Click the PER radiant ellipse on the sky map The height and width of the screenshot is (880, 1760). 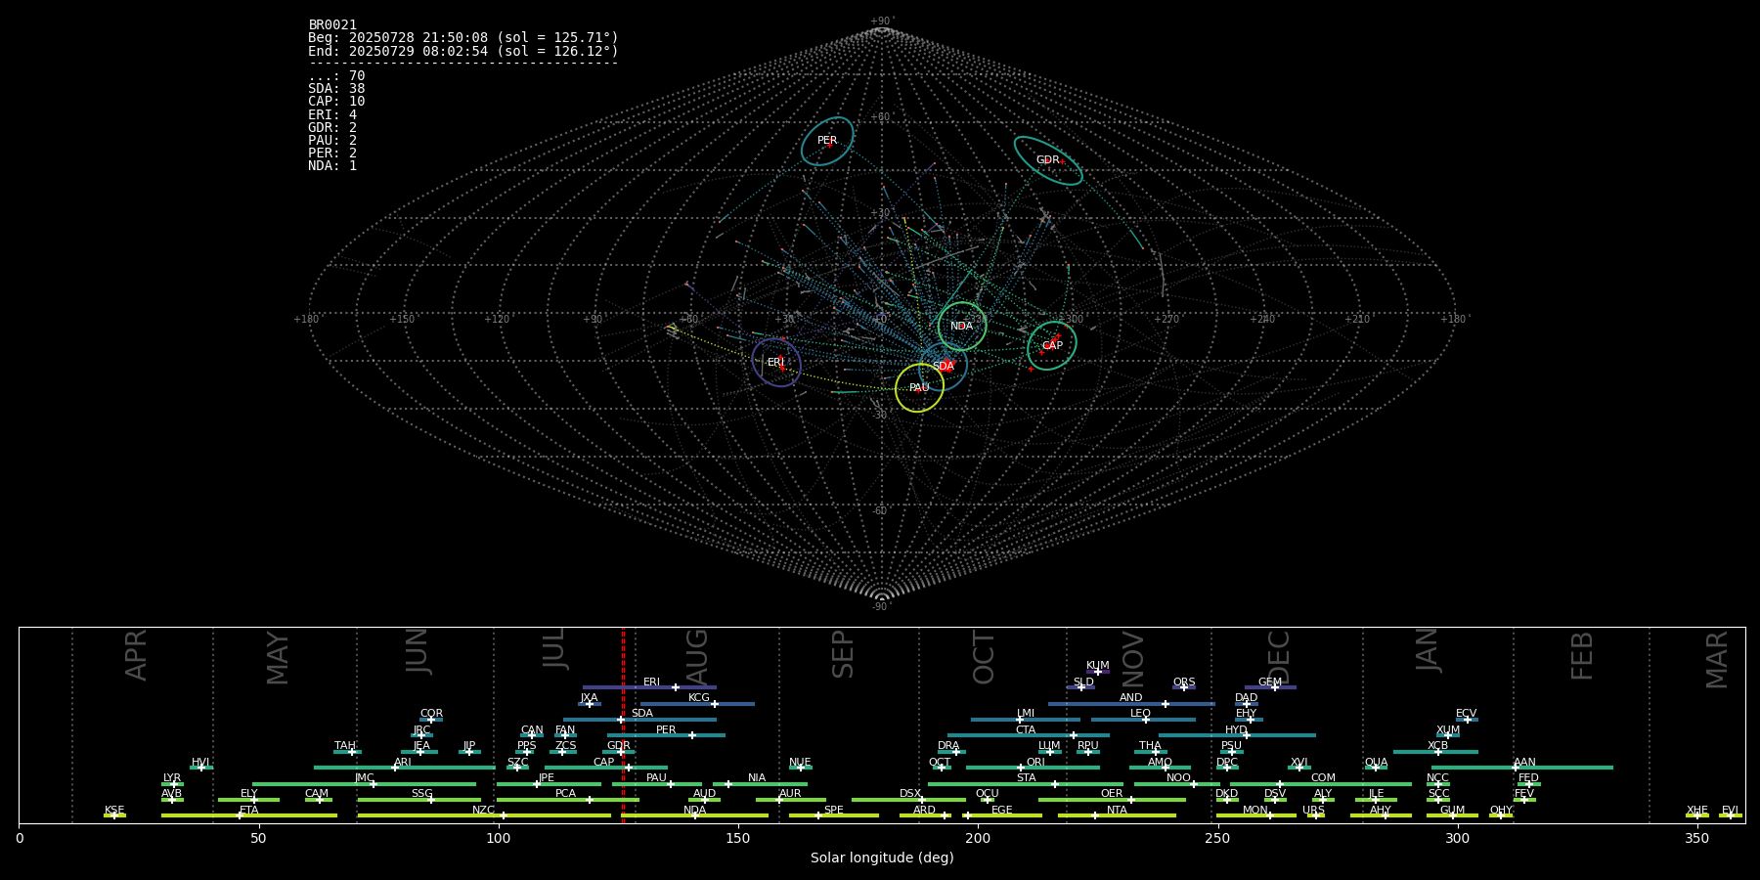coord(827,141)
